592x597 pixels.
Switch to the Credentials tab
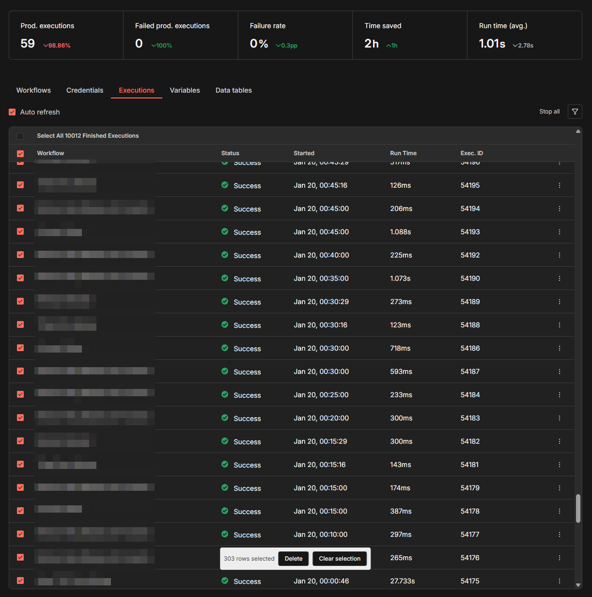point(85,90)
